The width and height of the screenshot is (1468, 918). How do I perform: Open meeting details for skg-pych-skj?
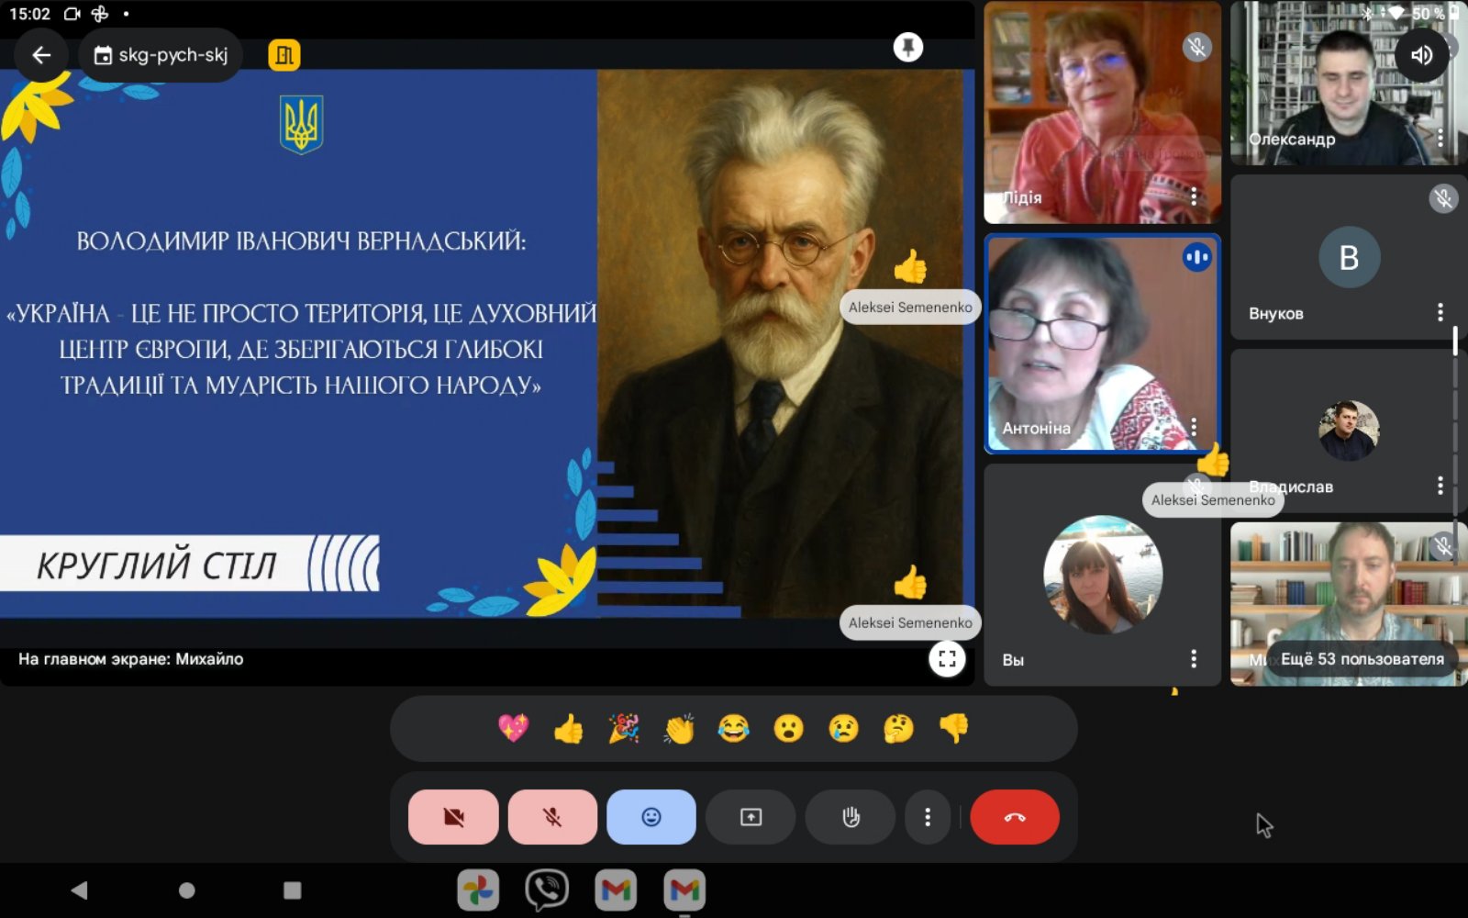(x=161, y=55)
